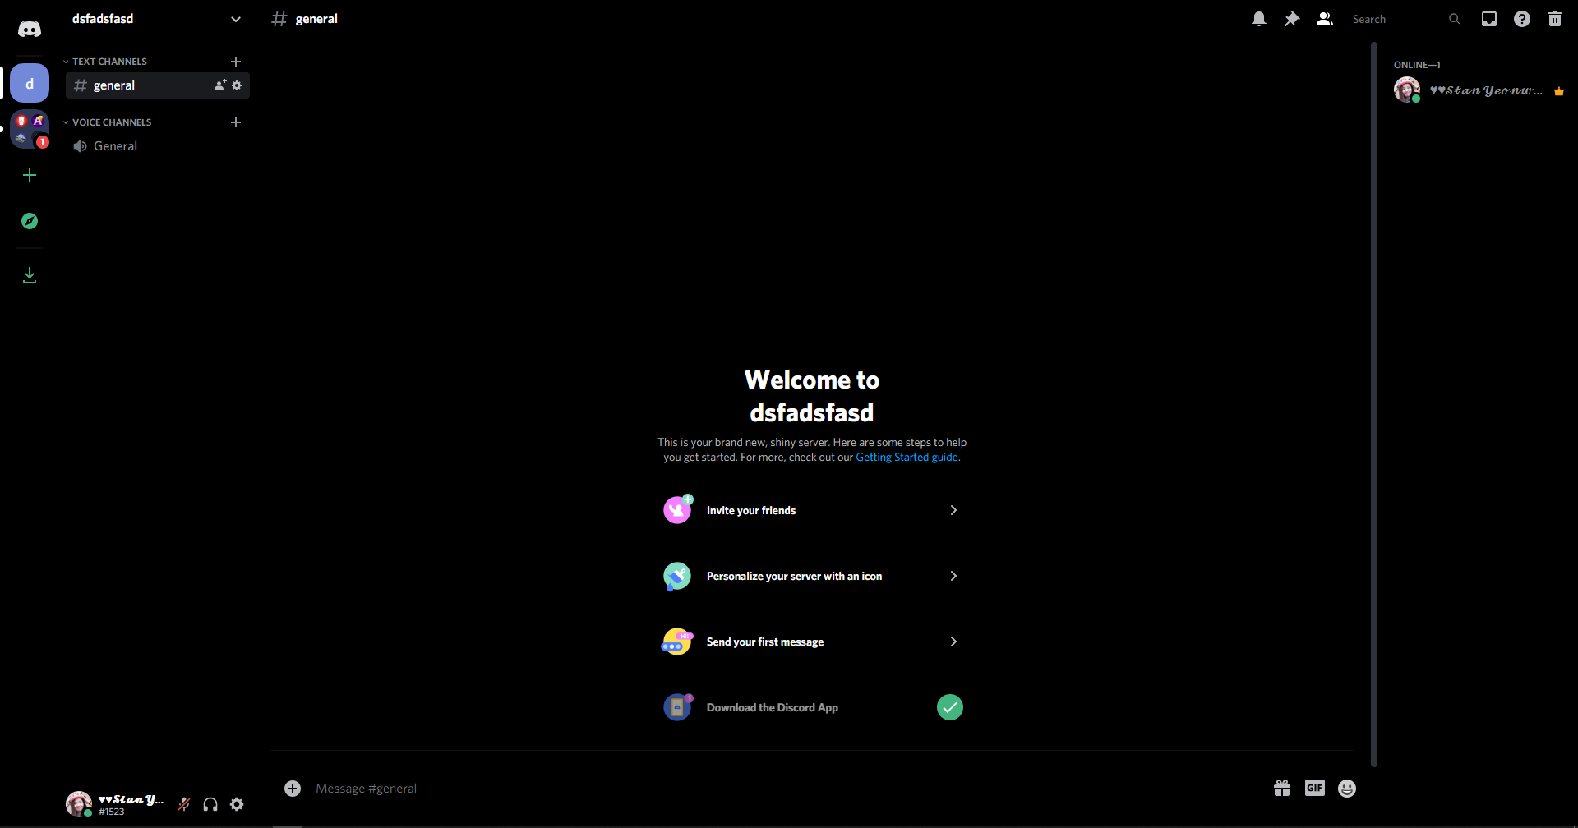Image resolution: width=1578 pixels, height=828 pixels.
Task: Open the inbox icon in top bar
Action: 1488,18
